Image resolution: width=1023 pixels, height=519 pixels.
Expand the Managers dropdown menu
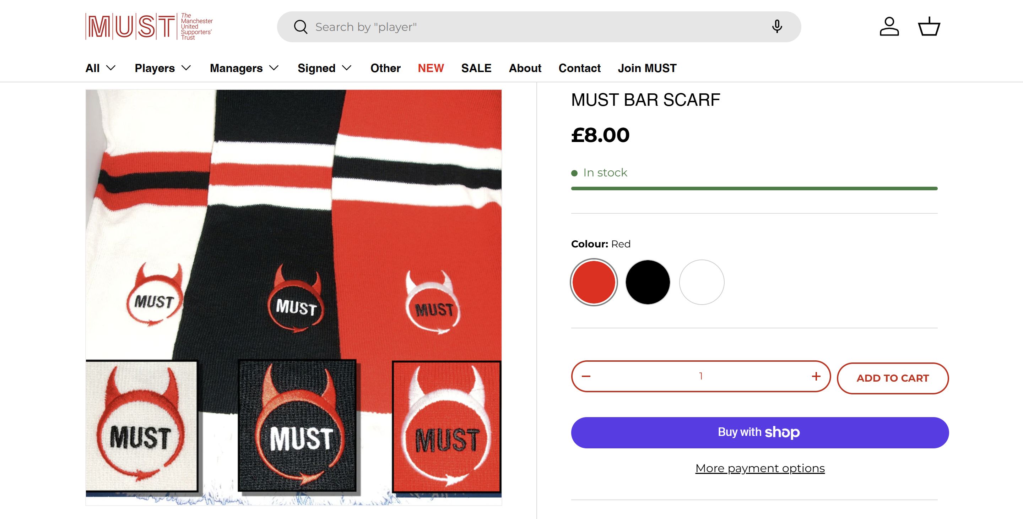click(x=244, y=68)
